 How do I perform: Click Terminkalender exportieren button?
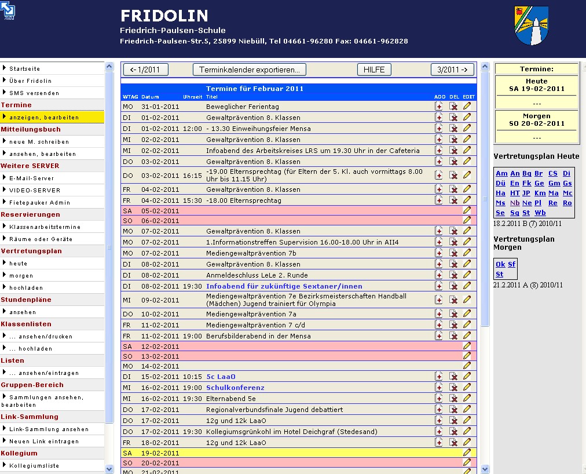tap(249, 70)
